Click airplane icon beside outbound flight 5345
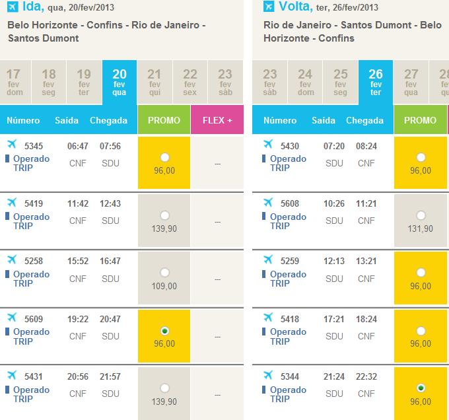Viewport: 449px width, 420px height. (x=11, y=144)
